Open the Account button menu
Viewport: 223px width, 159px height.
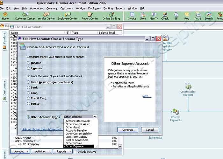20,151
